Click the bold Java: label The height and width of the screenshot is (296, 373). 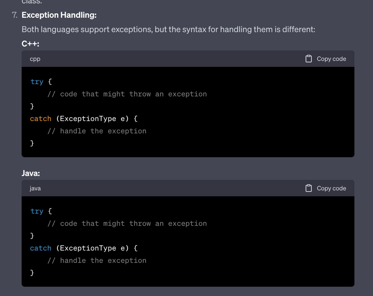[x=31, y=173]
